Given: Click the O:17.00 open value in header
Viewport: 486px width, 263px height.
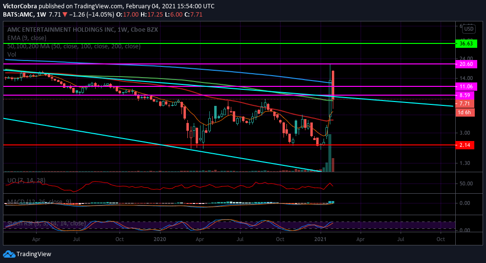Looking at the screenshot, I should pyautogui.click(x=127, y=14).
